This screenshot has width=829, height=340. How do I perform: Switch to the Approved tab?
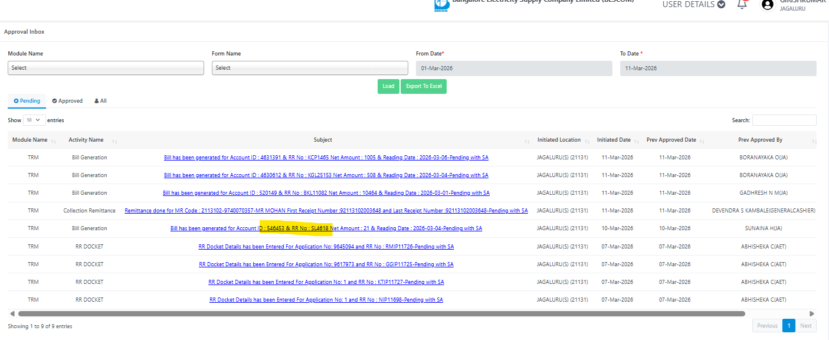(67, 101)
